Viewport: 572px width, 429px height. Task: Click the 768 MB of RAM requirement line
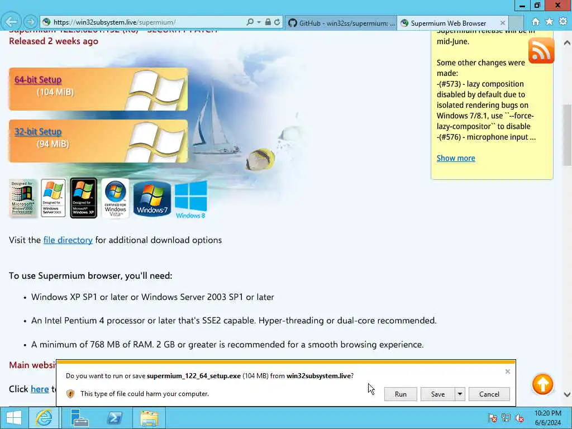click(227, 345)
